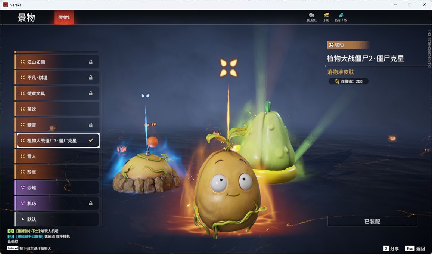Click the Naraka app icon in title bar
The width and height of the screenshot is (432, 254).
(x=5, y=5)
